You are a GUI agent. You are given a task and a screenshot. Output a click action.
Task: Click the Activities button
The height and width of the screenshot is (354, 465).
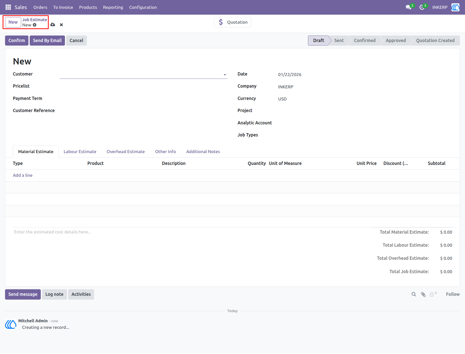coord(81,294)
